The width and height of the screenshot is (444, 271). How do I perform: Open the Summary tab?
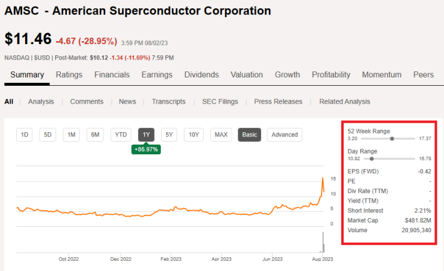(27, 75)
